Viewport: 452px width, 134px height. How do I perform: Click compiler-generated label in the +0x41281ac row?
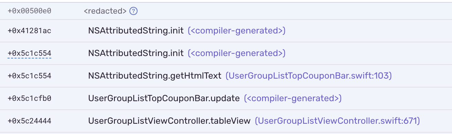pyautogui.click(x=237, y=31)
